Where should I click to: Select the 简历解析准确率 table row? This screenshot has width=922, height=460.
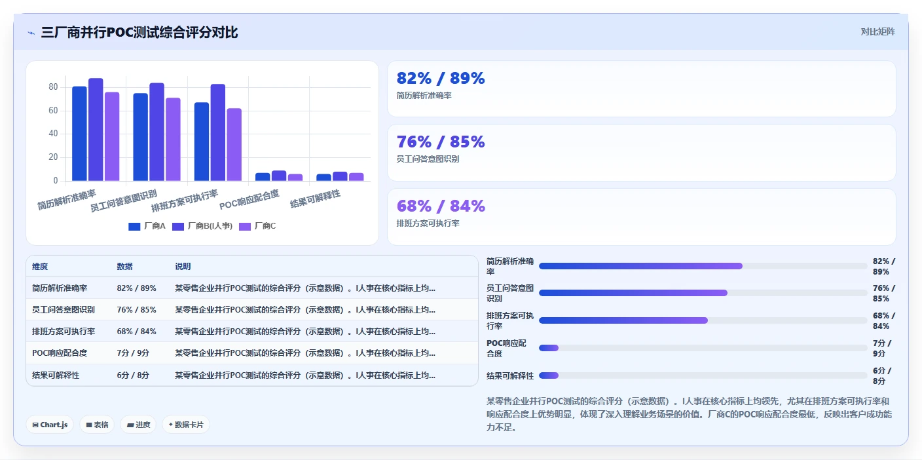(252, 288)
